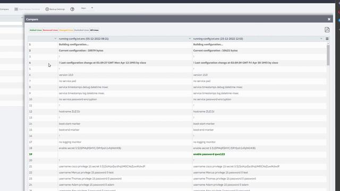340x191 pixels.
Task: Select the left 'Last configuration change' Mon Apr line
Action: (x=103, y=63)
